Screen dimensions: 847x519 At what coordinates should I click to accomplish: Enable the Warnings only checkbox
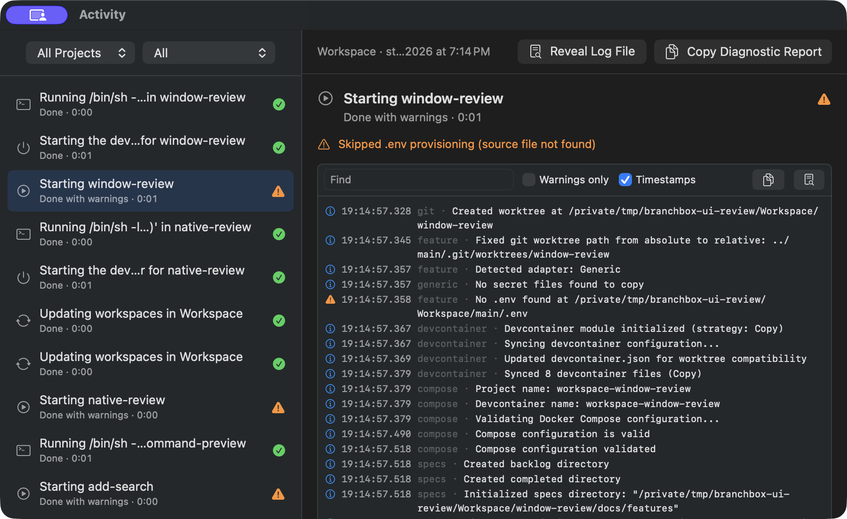tap(529, 180)
